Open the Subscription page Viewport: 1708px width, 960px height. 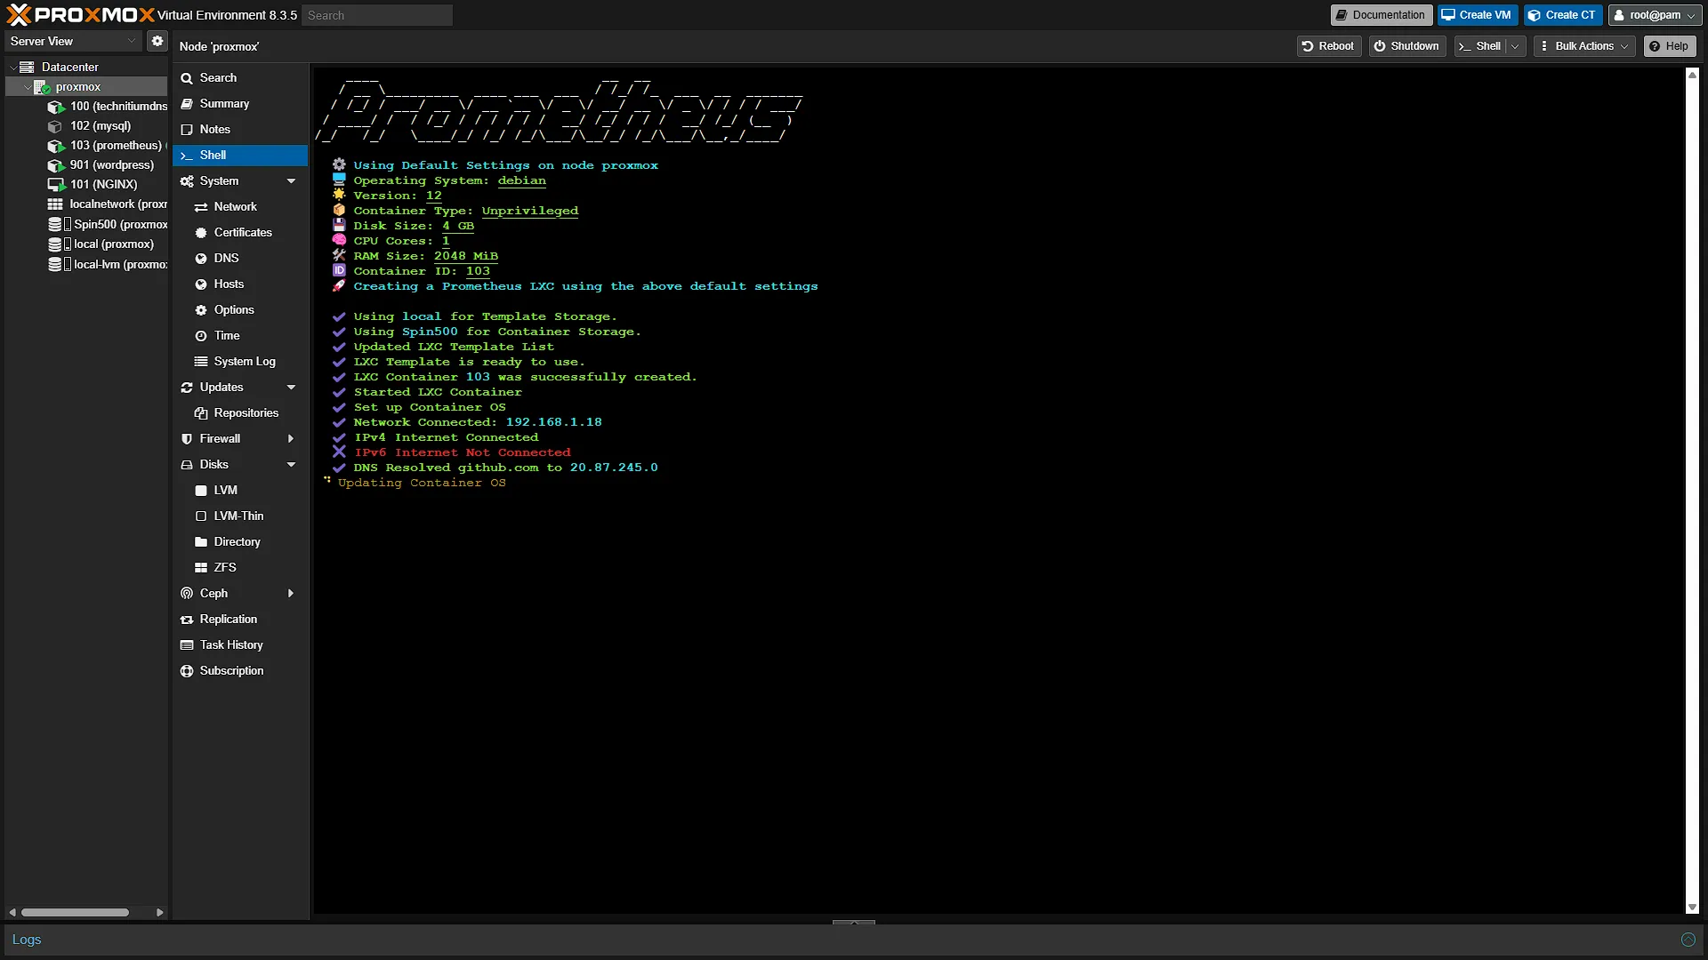point(240,671)
